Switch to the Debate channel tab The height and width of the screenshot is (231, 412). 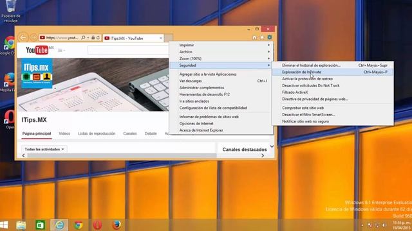(151, 133)
